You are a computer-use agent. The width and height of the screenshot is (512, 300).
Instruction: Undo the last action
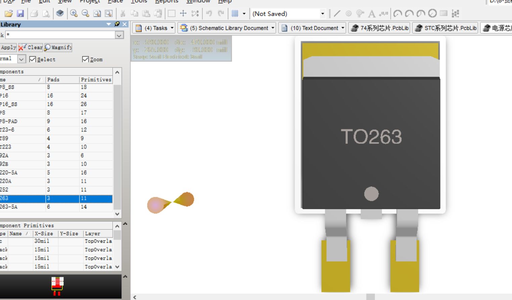pyautogui.click(x=209, y=13)
